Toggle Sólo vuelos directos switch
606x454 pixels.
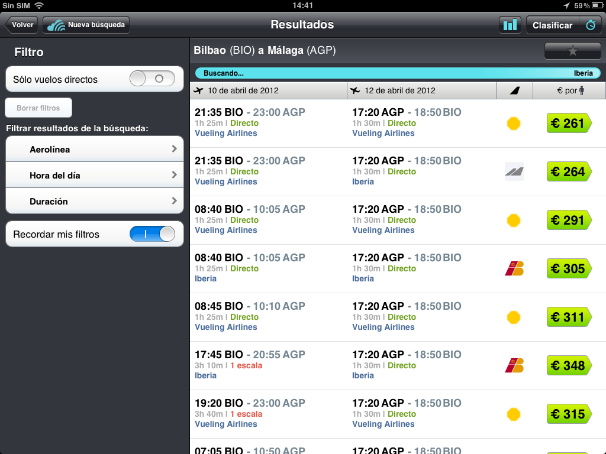pos(152,79)
